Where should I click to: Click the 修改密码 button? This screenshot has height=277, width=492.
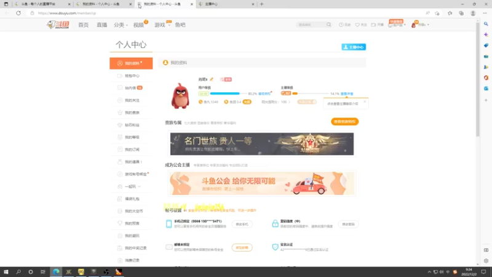pyautogui.click(x=348, y=224)
